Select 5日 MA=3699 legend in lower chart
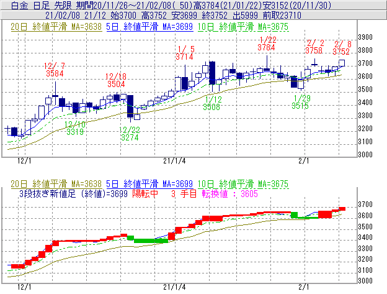387x294 pixels. [149, 184]
